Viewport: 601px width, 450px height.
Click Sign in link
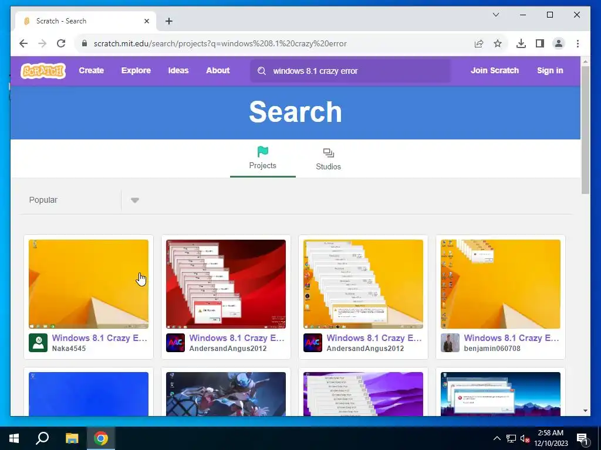[x=550, y=70]
